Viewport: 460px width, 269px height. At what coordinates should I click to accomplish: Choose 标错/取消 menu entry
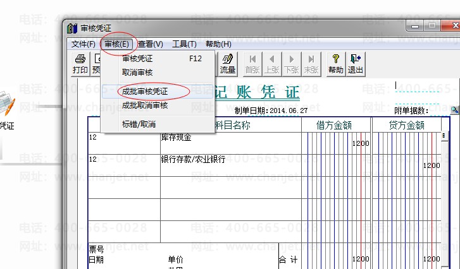(x=158, y=124)
